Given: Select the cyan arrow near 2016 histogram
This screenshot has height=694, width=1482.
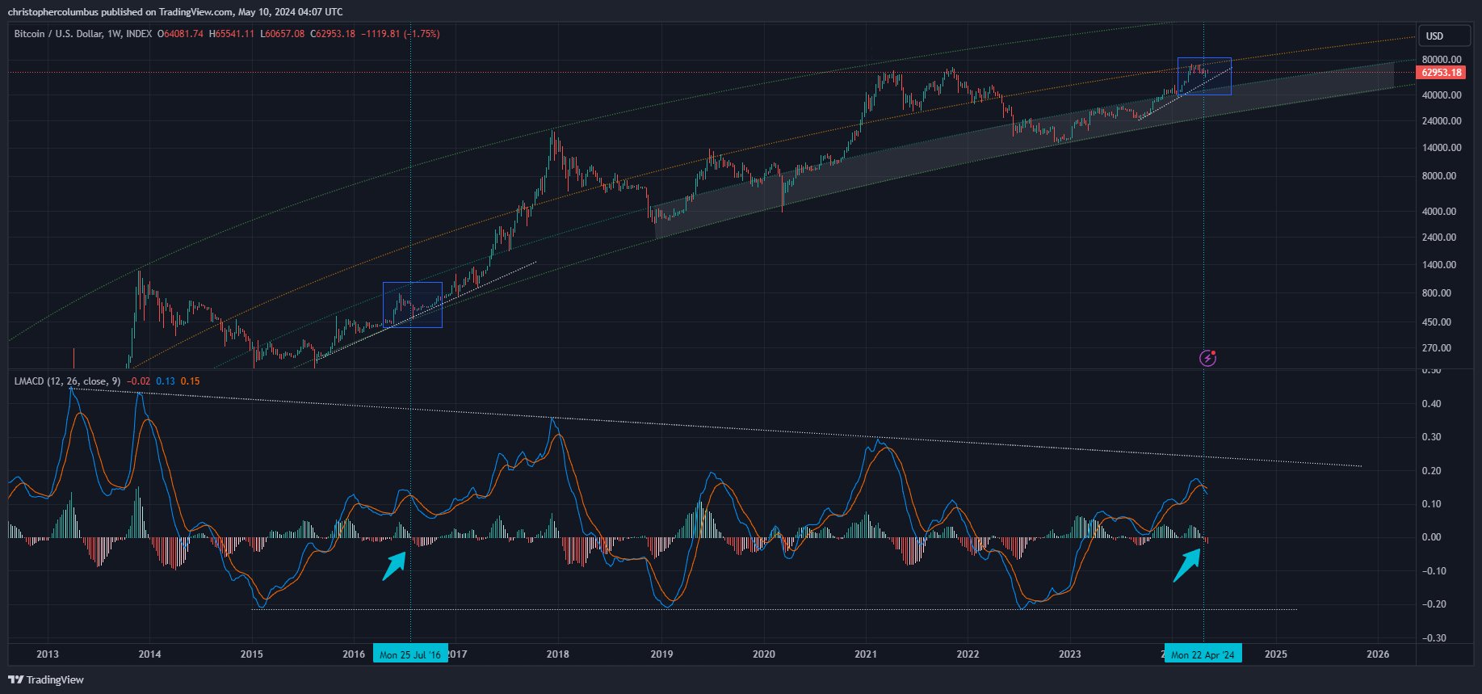Looking at the screenshot, I should [393, 566].
